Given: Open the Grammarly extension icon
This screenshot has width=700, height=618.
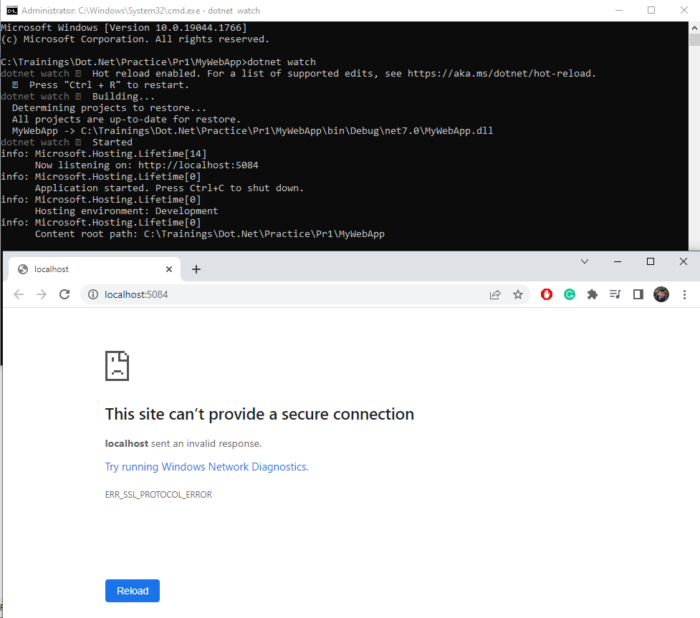Looking at the screenshot, I should 569,294.
